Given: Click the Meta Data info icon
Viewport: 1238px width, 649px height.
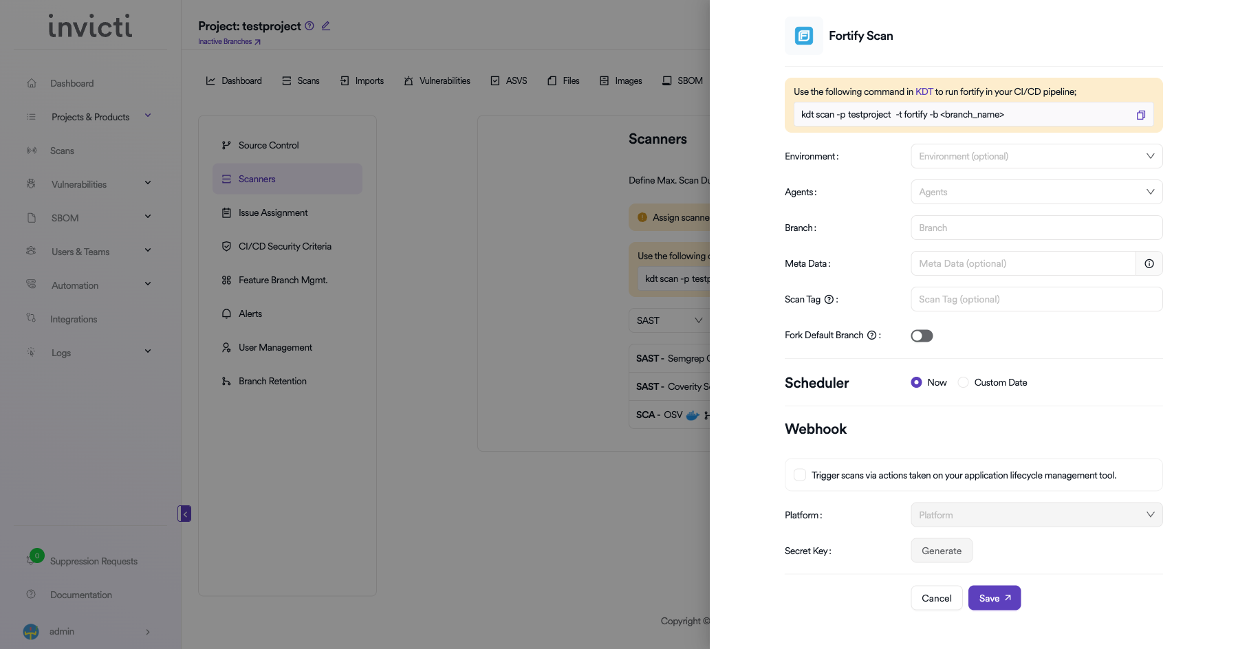Looking at the screenshot, I should [x=1149, y=263].
